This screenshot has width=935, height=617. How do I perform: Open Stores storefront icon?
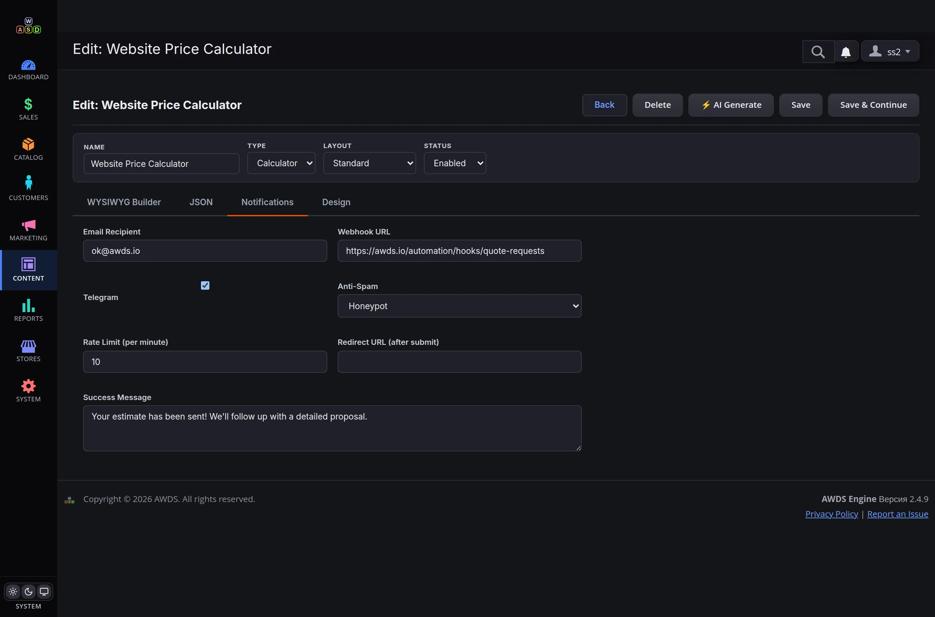point(28,346)
